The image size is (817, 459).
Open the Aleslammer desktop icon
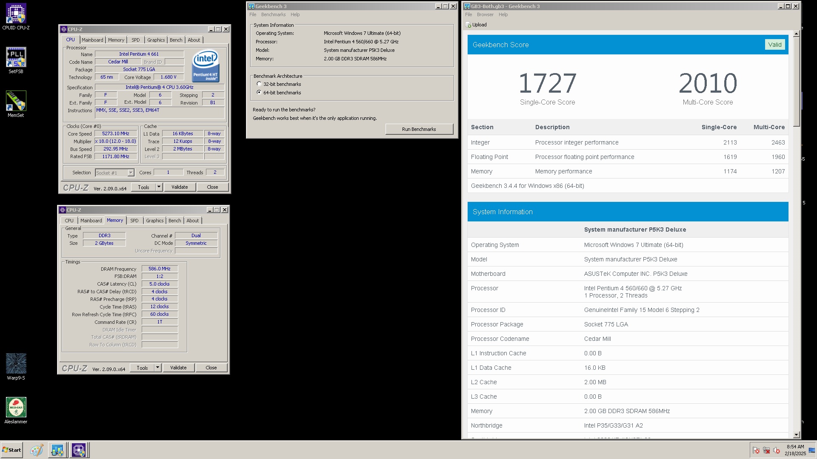click(16, 411)
